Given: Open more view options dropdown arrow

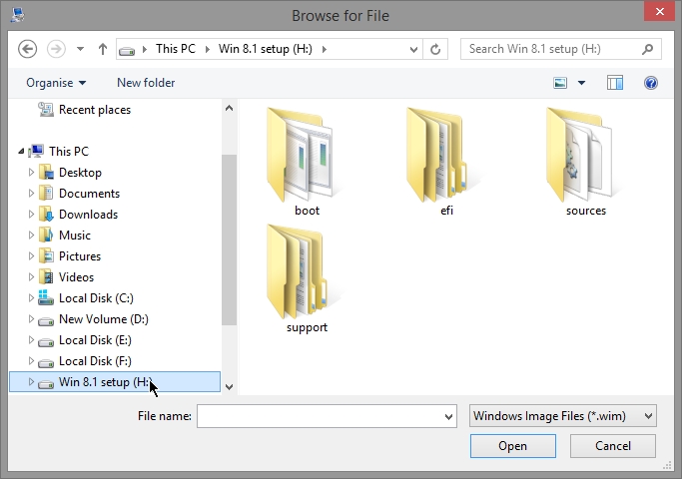Looking at the screenshot, I should tap(581, 83).
